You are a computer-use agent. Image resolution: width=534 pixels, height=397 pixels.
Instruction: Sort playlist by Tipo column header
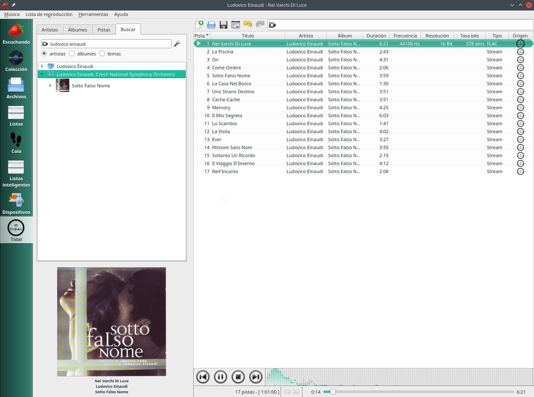[x=497, y=35]
